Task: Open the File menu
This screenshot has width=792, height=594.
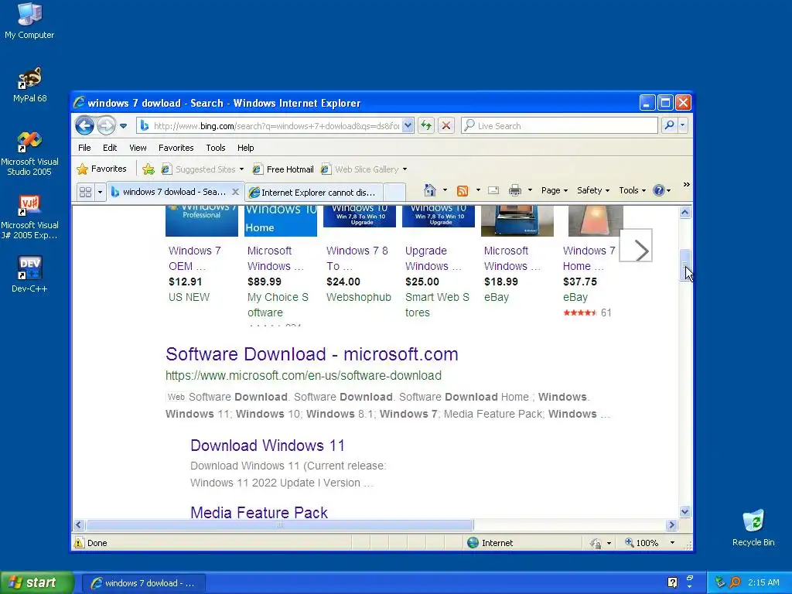Action: tap(84, 148)
